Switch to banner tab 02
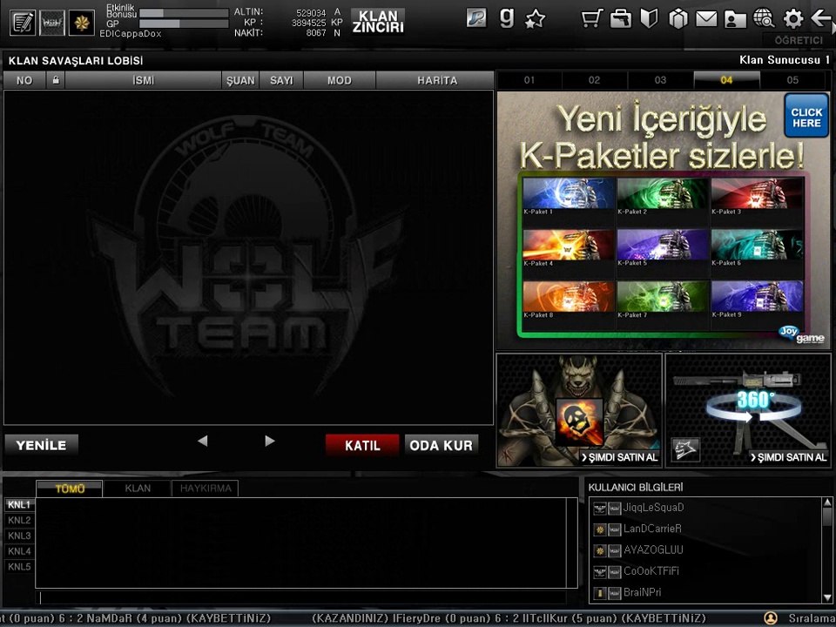Image resolution: width=836 pixels, height=627 pixels. (595, 80)
